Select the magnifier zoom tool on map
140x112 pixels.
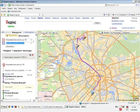tap(43, 33)
